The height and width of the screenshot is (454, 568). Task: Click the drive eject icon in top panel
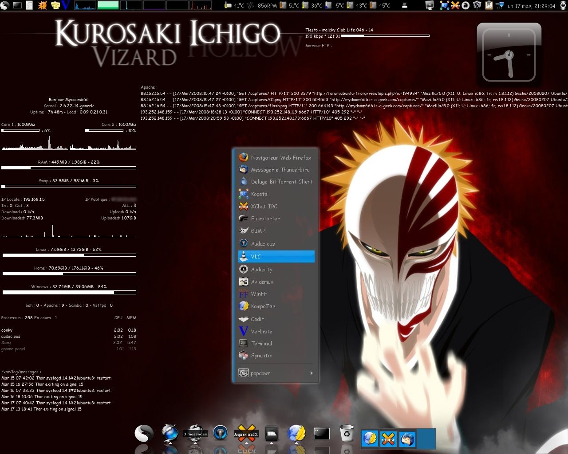405,5
